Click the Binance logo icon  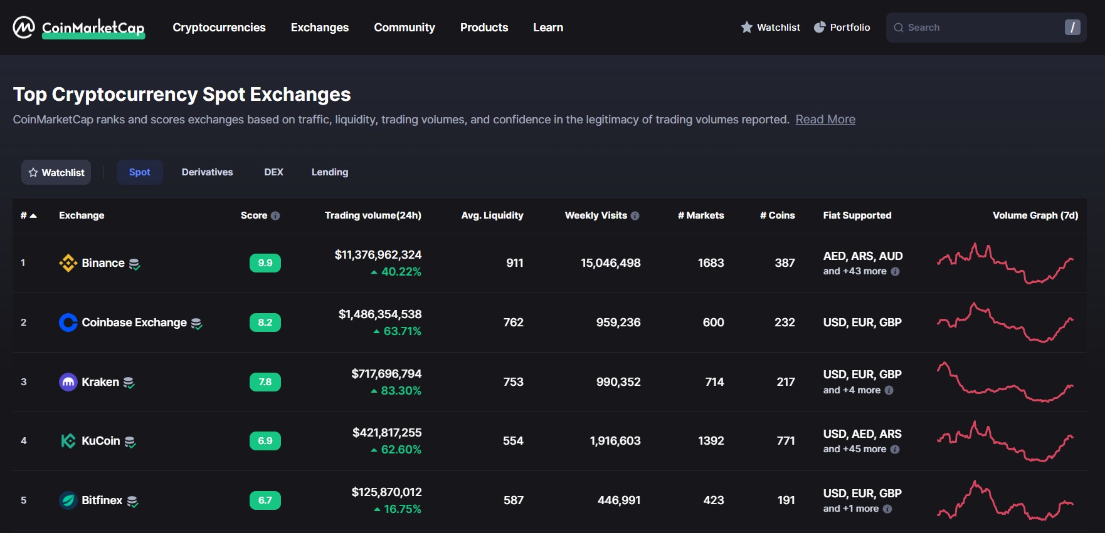click(68, 263)
